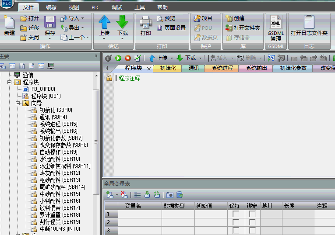Tick the 保持 checkbox in row 3
Viewport: 335px width, 235px height.
tap(236, 231)
